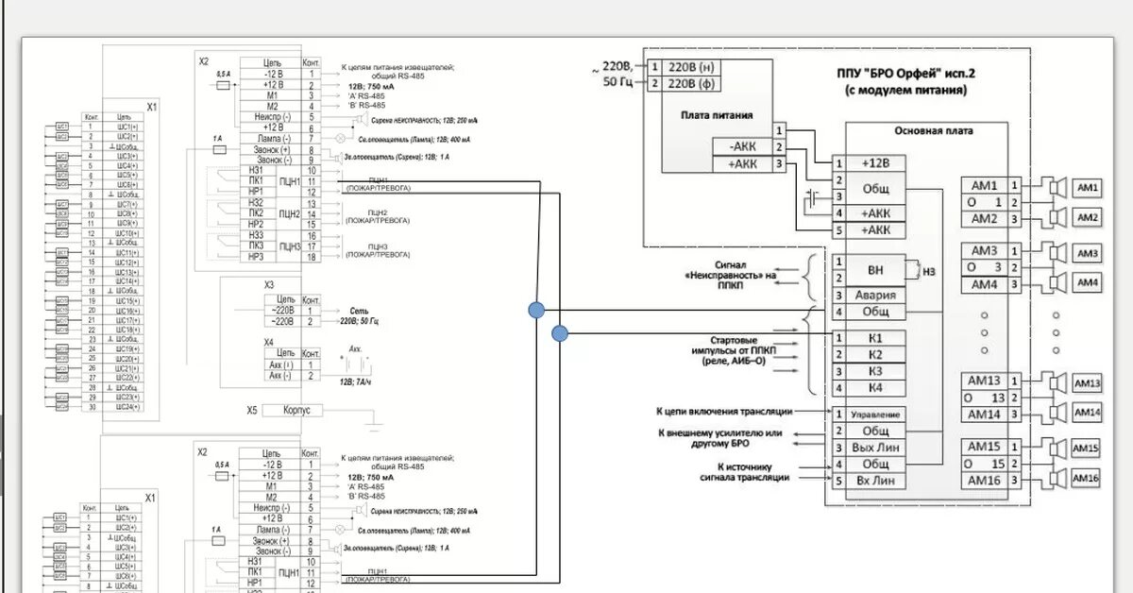
Task: Click the loudspeaker symbol beside the AM16 label box
Action: (1057, 480)
